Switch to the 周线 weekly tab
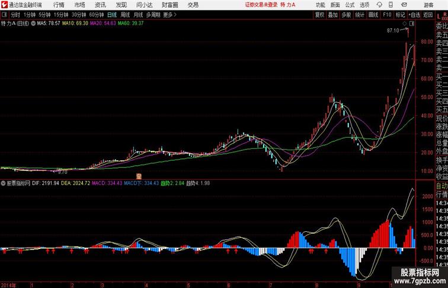448x288 pixels. click(x=125, y=15)
